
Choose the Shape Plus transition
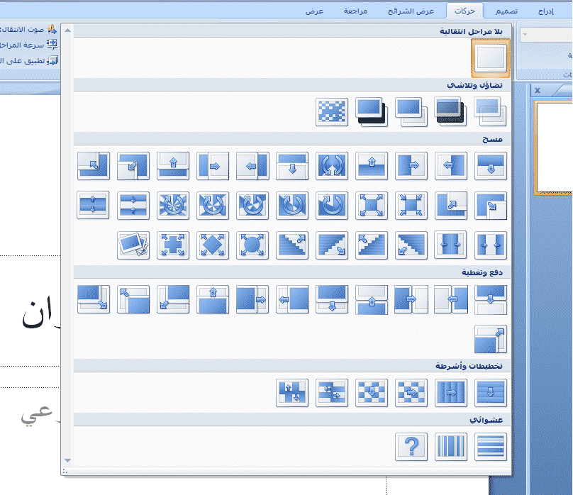coord(173,245)
